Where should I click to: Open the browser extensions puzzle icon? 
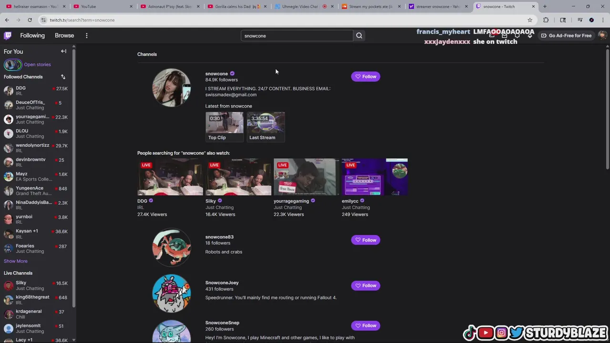[x=546, y=20]
